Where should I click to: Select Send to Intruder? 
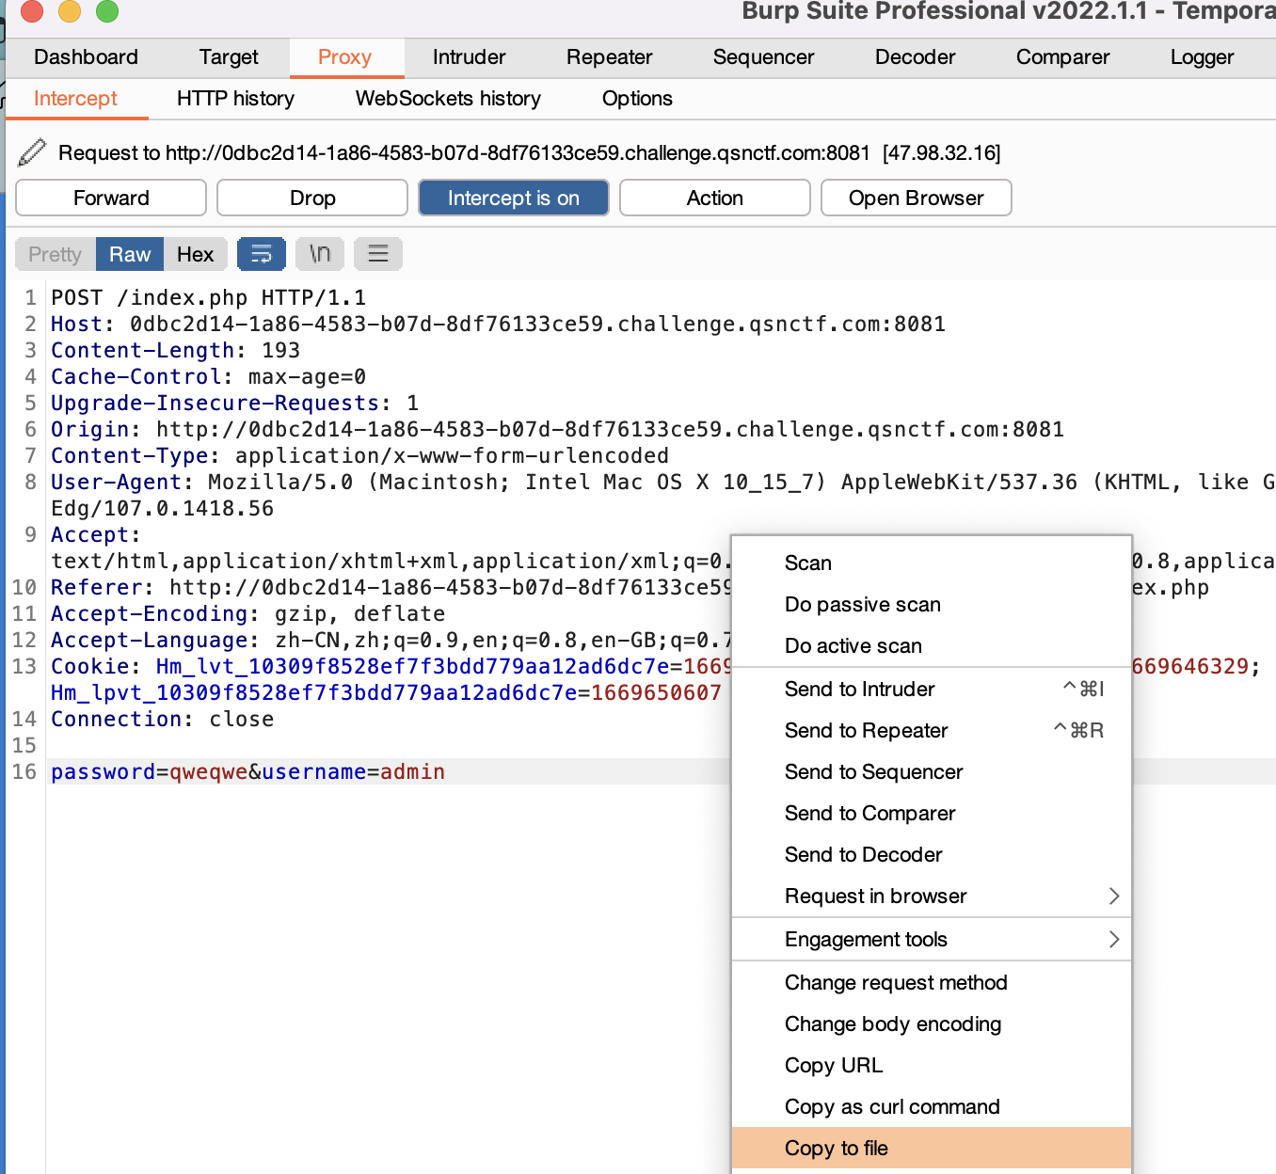932,689
